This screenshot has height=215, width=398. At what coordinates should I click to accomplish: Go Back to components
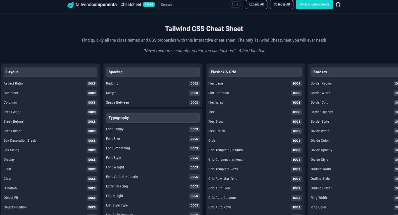coord(314,5)
